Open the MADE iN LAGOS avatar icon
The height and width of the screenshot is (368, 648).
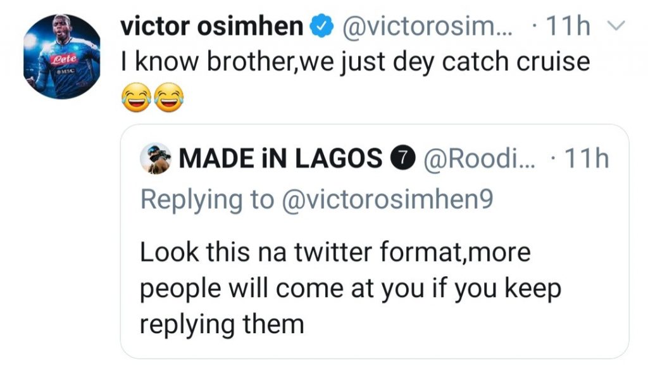pyautogui.click(x=156, y=158)
